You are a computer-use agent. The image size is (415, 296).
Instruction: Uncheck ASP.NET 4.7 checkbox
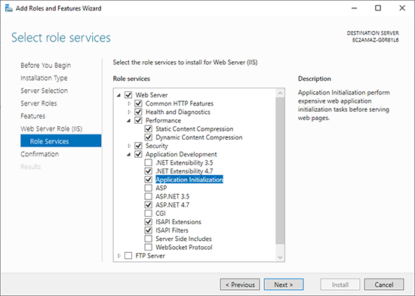tap(149, 205)
